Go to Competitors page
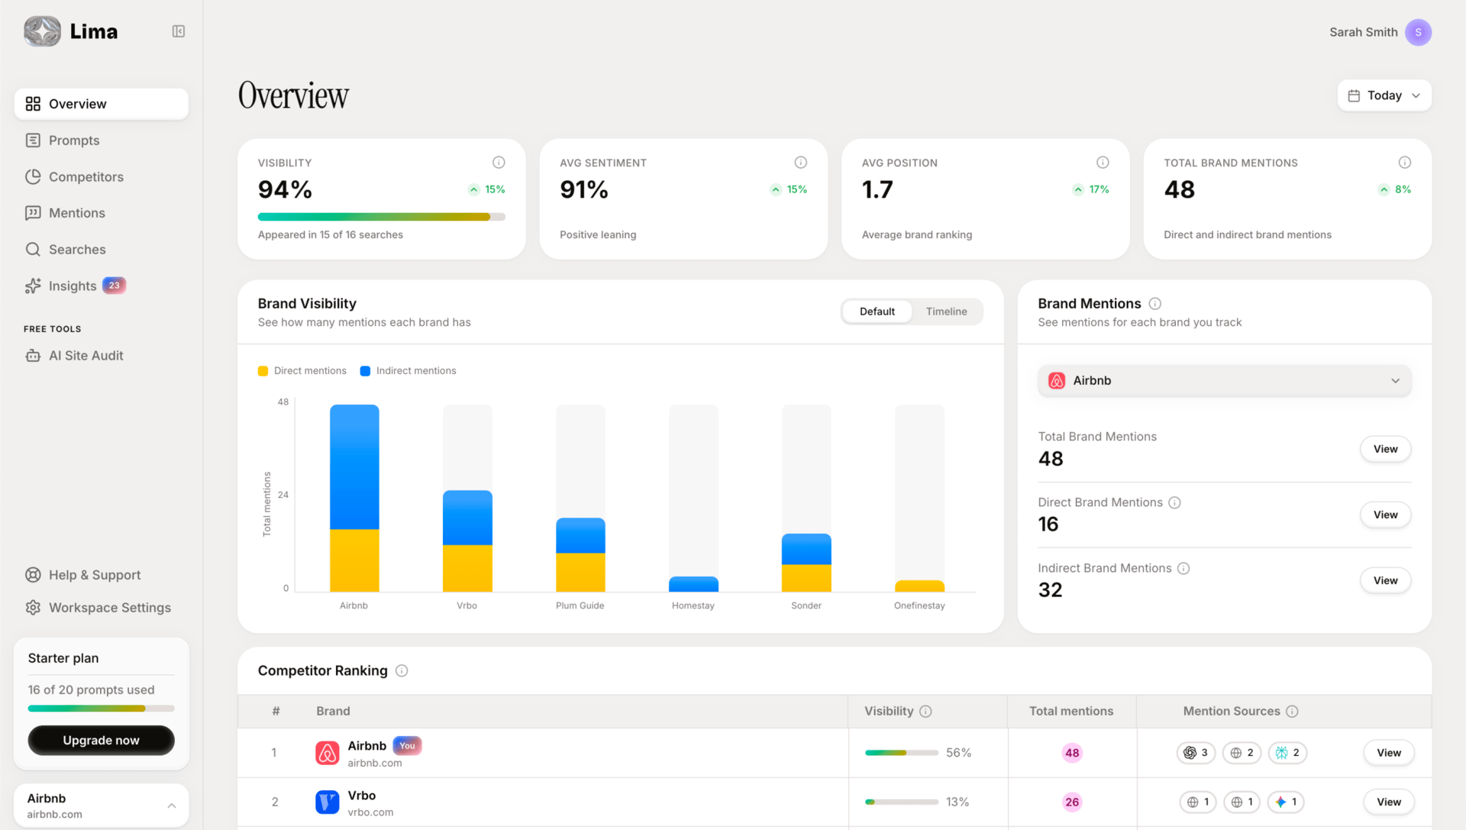The width and height of the screenshot is (1466, 830). [101, 176]
